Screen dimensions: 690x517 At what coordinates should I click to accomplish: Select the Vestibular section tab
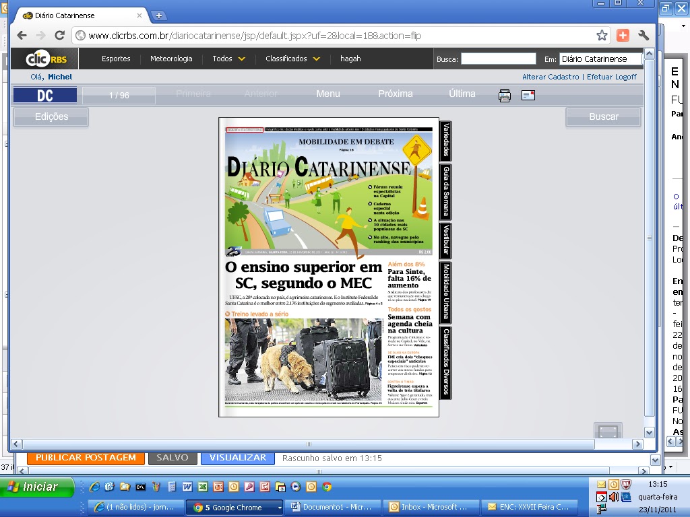[446, 240]
